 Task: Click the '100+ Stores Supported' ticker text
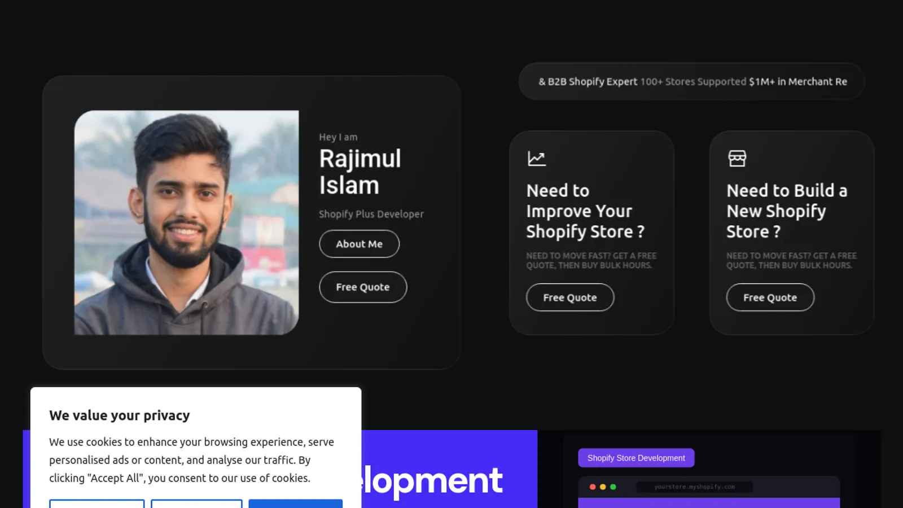[x=693, y=81]
